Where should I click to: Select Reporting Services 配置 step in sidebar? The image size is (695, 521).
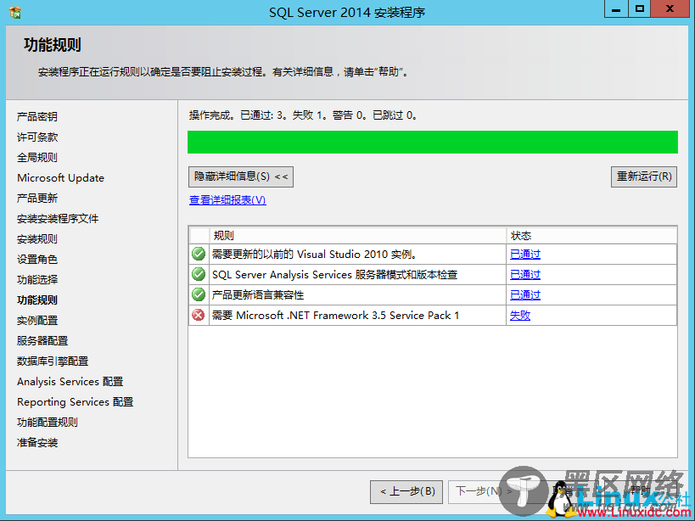pyautogui.click(x=76, y=402)
